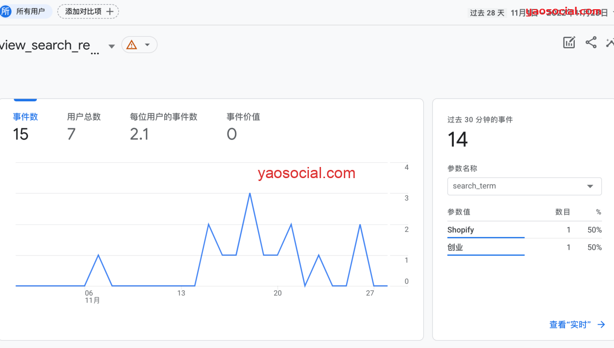Screen dimensions: 614x348
Task: Switch to the 用户总数 metric tab
Action: click(x=84, y=117)
